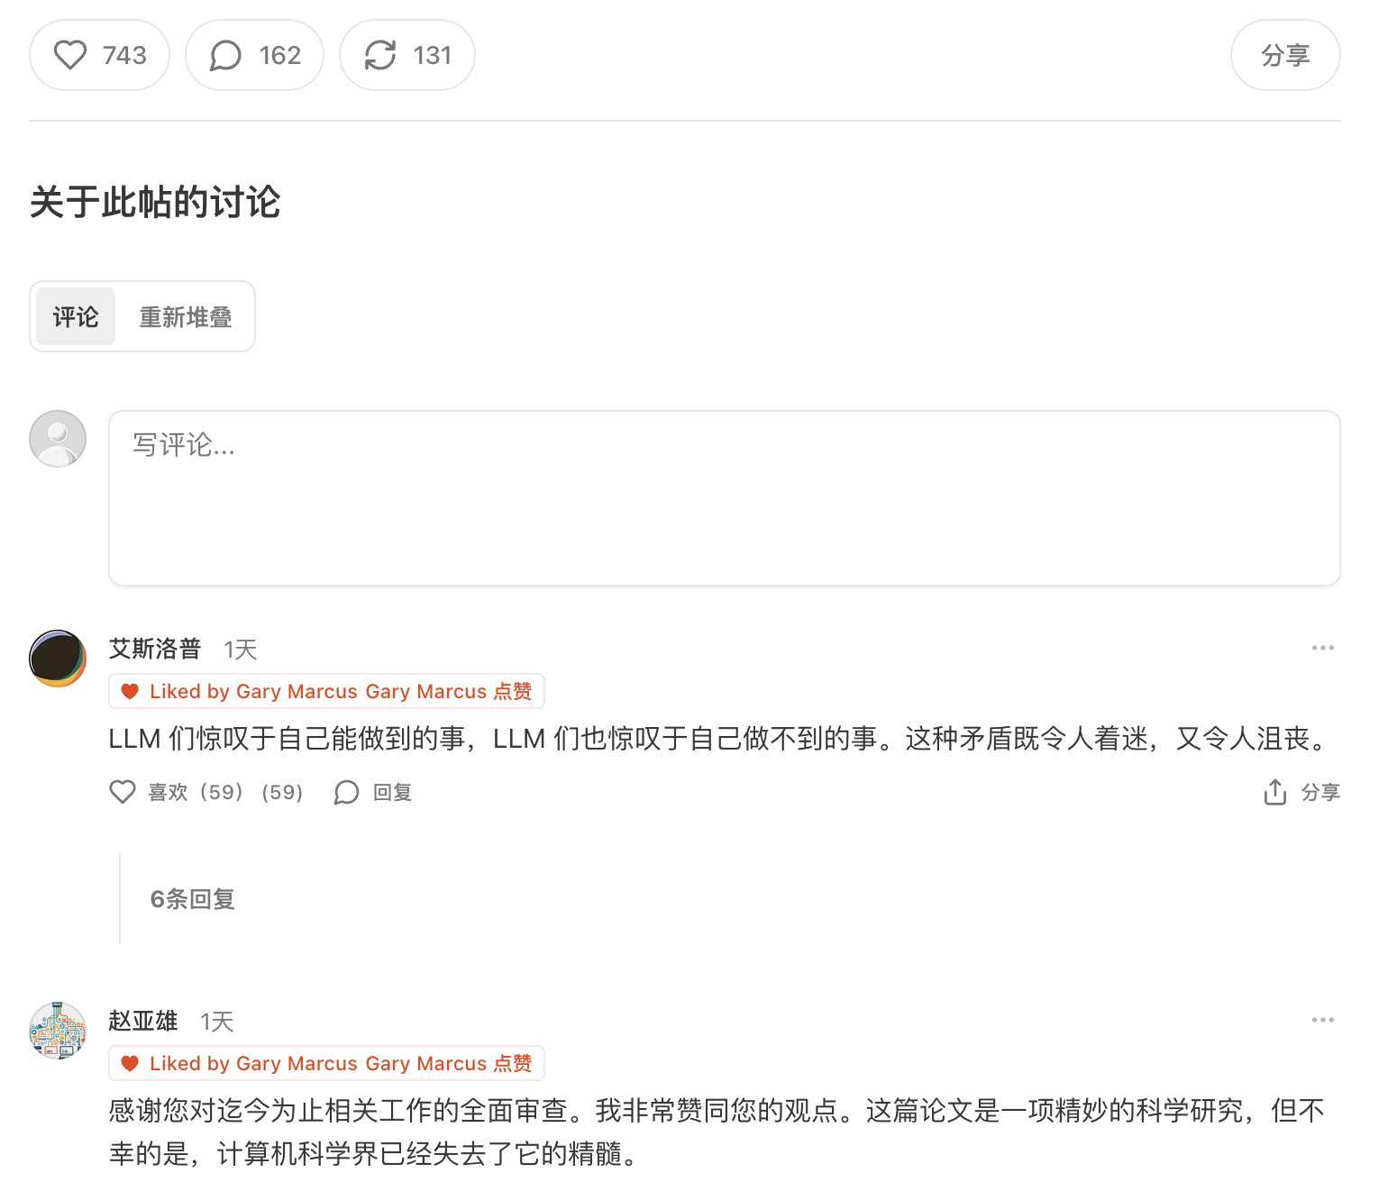
Task: Click 喜欢（59）under 艾斯洛普's comment
Action: pyautogui.click(x=194, y=792)
